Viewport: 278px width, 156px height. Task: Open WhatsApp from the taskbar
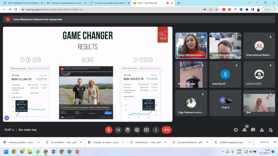pos(38,152)
